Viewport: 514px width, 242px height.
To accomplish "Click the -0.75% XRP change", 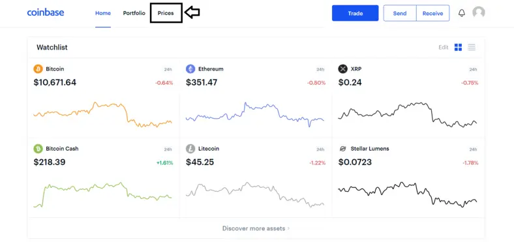I will click(x=470, y=83).
